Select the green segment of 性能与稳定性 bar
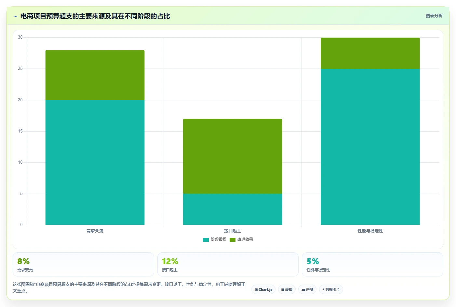This screenshot has height=307, width=456. 370,53
